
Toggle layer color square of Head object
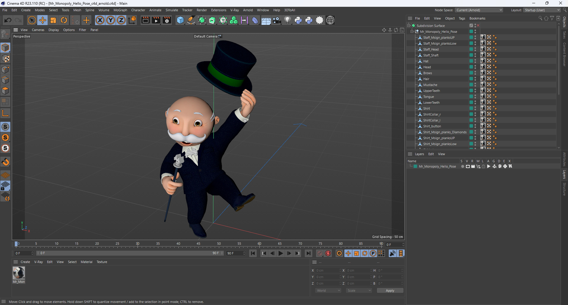pyautogui.click(x=471, y=67)
